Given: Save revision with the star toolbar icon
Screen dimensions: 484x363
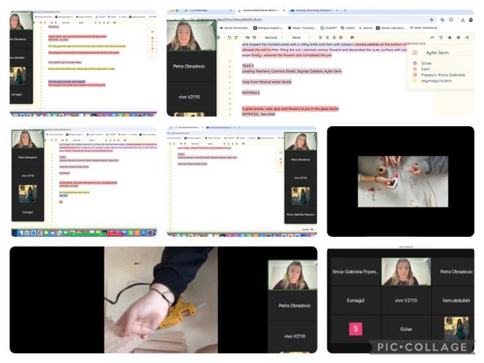Looking at the screenshot, I should [450, 37].
